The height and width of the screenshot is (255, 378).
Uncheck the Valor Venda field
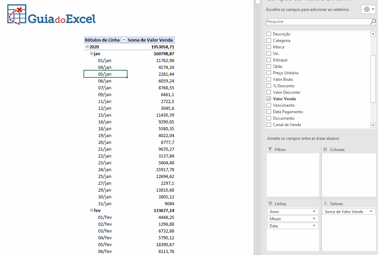pos(269,99)
